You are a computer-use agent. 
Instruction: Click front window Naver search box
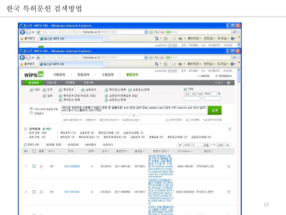point(199,57)
